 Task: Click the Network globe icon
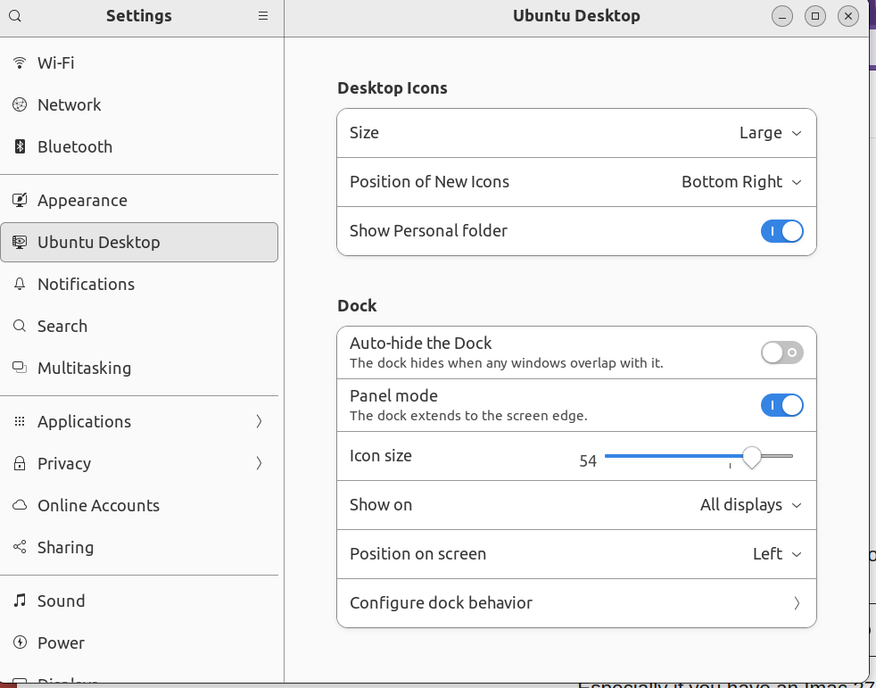point(20,104)
